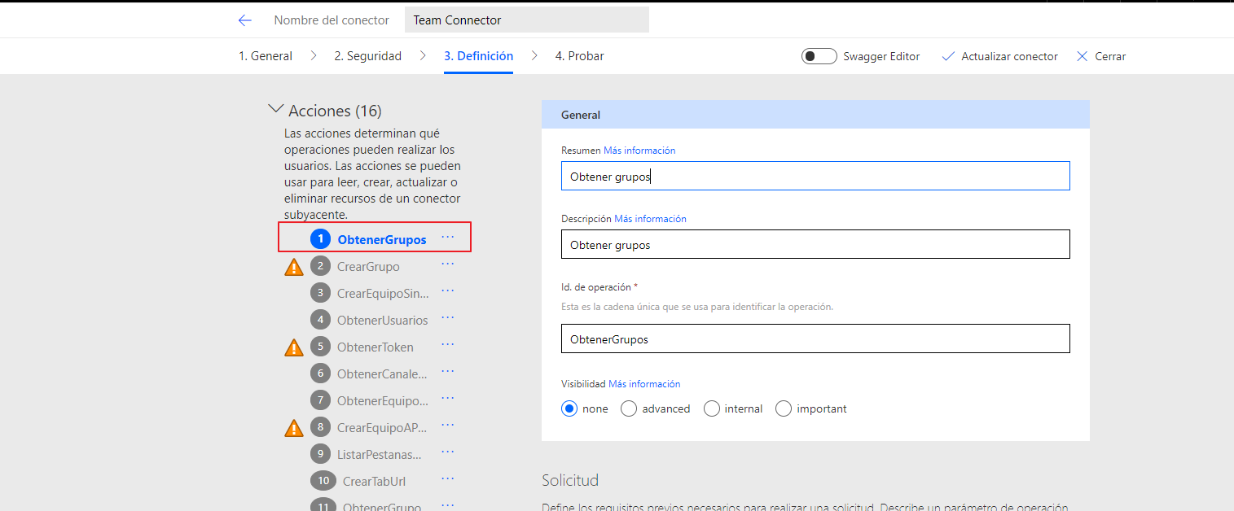This screenshot has height=511, width=1234.
Task: Click the back arrow icon
Action: (244, 20)
